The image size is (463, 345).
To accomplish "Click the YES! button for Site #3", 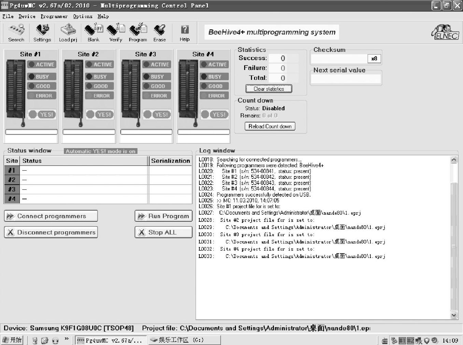I will tap(157, 114).
